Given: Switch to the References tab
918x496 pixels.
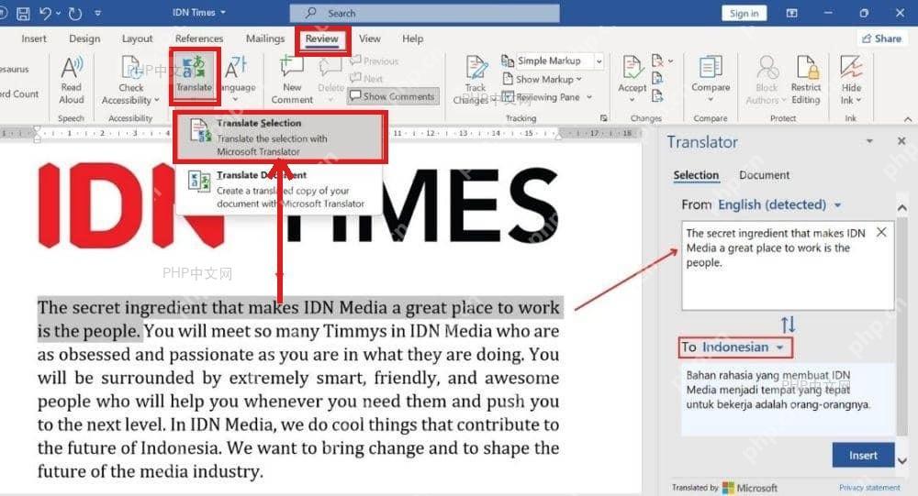Looking at the screenshot, I should [199, 39].
